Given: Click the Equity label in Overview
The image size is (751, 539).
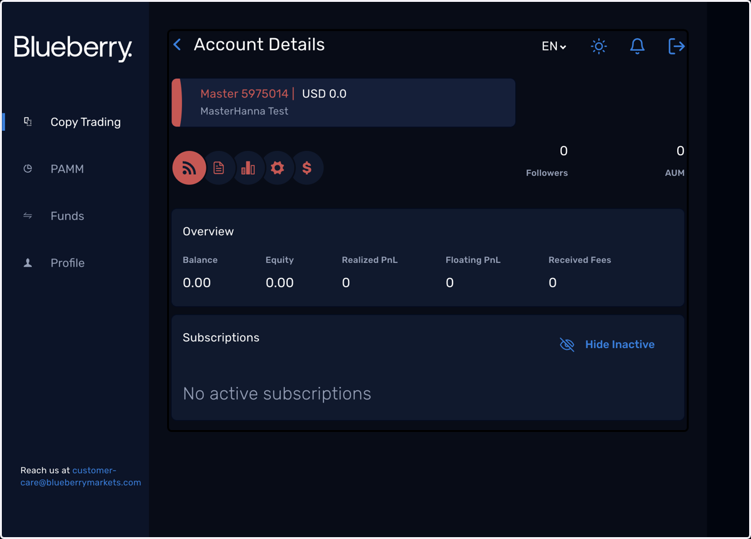Looking at the screenshot, I should 279,260.
